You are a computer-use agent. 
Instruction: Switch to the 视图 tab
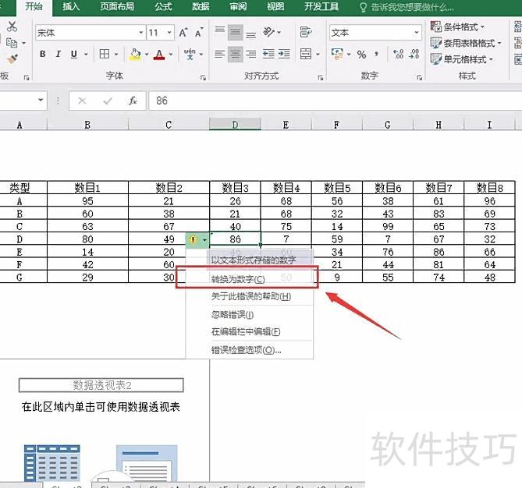[275, 7]
